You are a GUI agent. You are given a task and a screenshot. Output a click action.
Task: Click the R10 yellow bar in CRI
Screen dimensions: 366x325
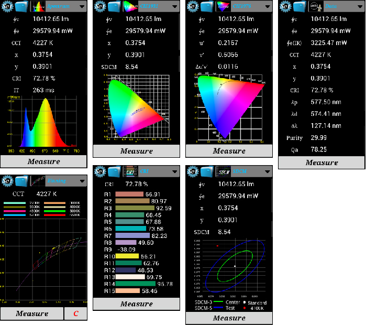(127, 256)
